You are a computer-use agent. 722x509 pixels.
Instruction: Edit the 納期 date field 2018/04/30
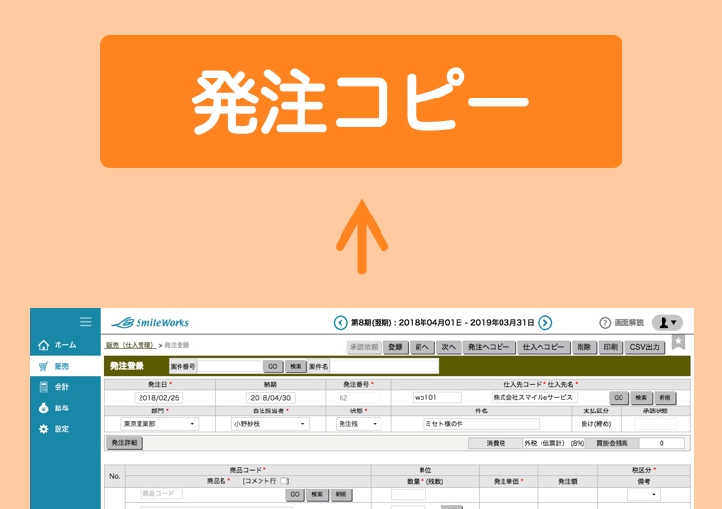pos(270,398)
